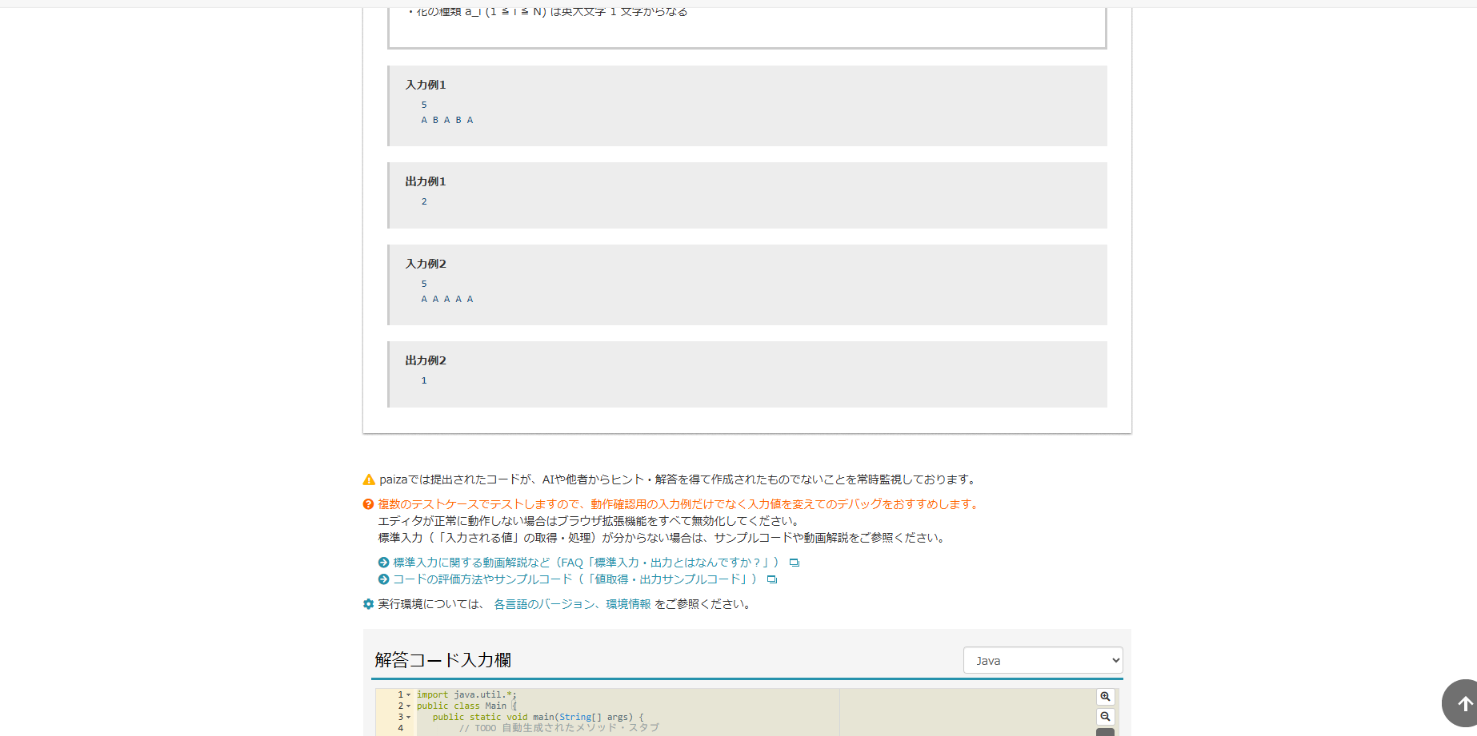The height and width of the screenshot is (736, 1477).
Task: Click the editor zoom-in magnifier icon
Action: (x=1105, y=697)
